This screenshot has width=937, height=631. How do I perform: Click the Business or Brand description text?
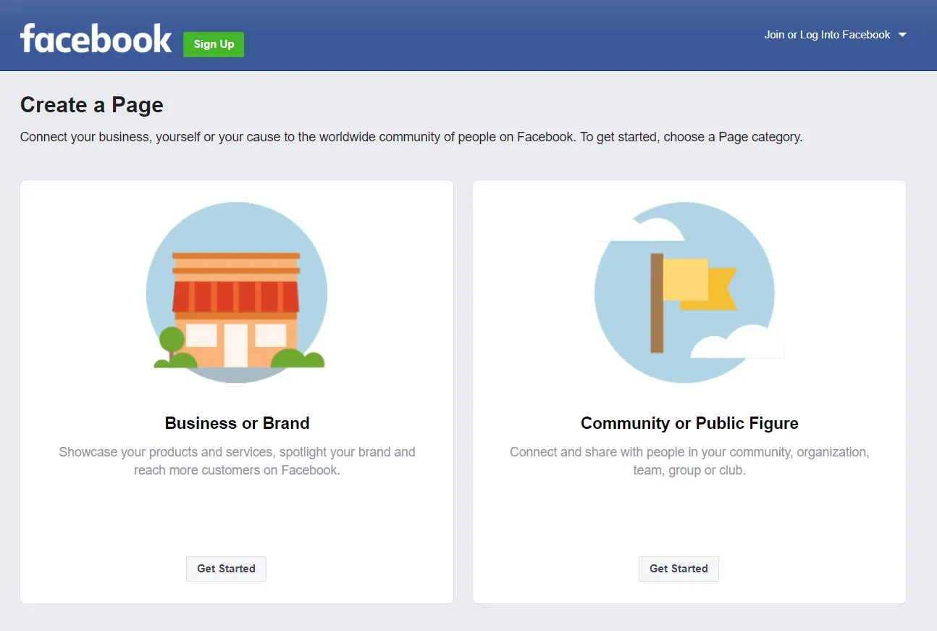click(x=237, y=461)
